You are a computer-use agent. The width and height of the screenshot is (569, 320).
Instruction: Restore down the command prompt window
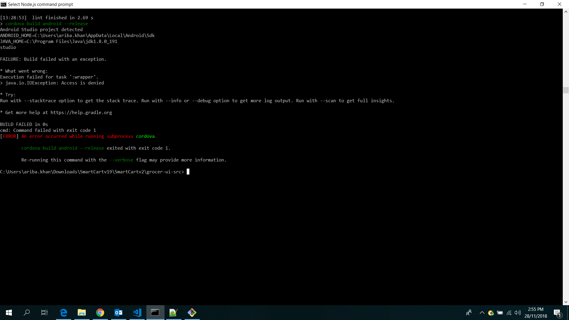[542, 4]
